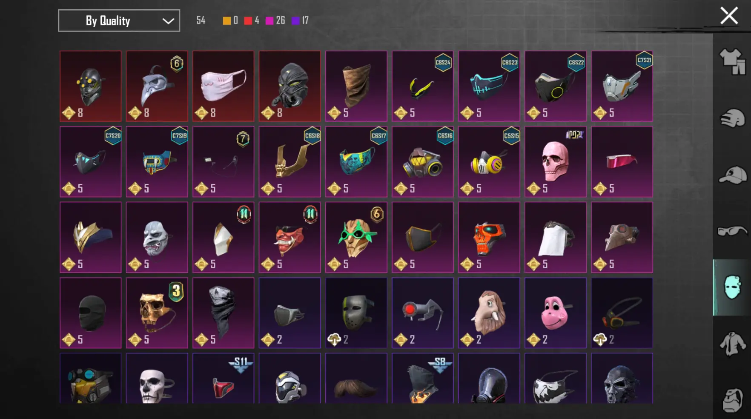Select the white plague doctor mask
Viewport: 751px width, 419px height.
(157, 86)
